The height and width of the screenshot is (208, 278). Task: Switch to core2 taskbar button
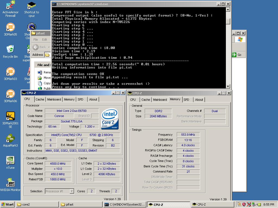(37, 204)
